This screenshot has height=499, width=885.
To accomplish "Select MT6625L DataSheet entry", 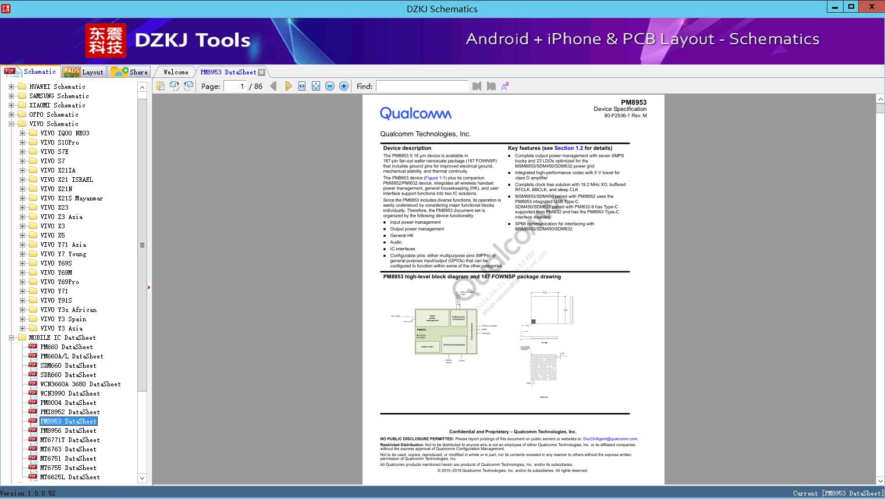I will tap(70, 477).
